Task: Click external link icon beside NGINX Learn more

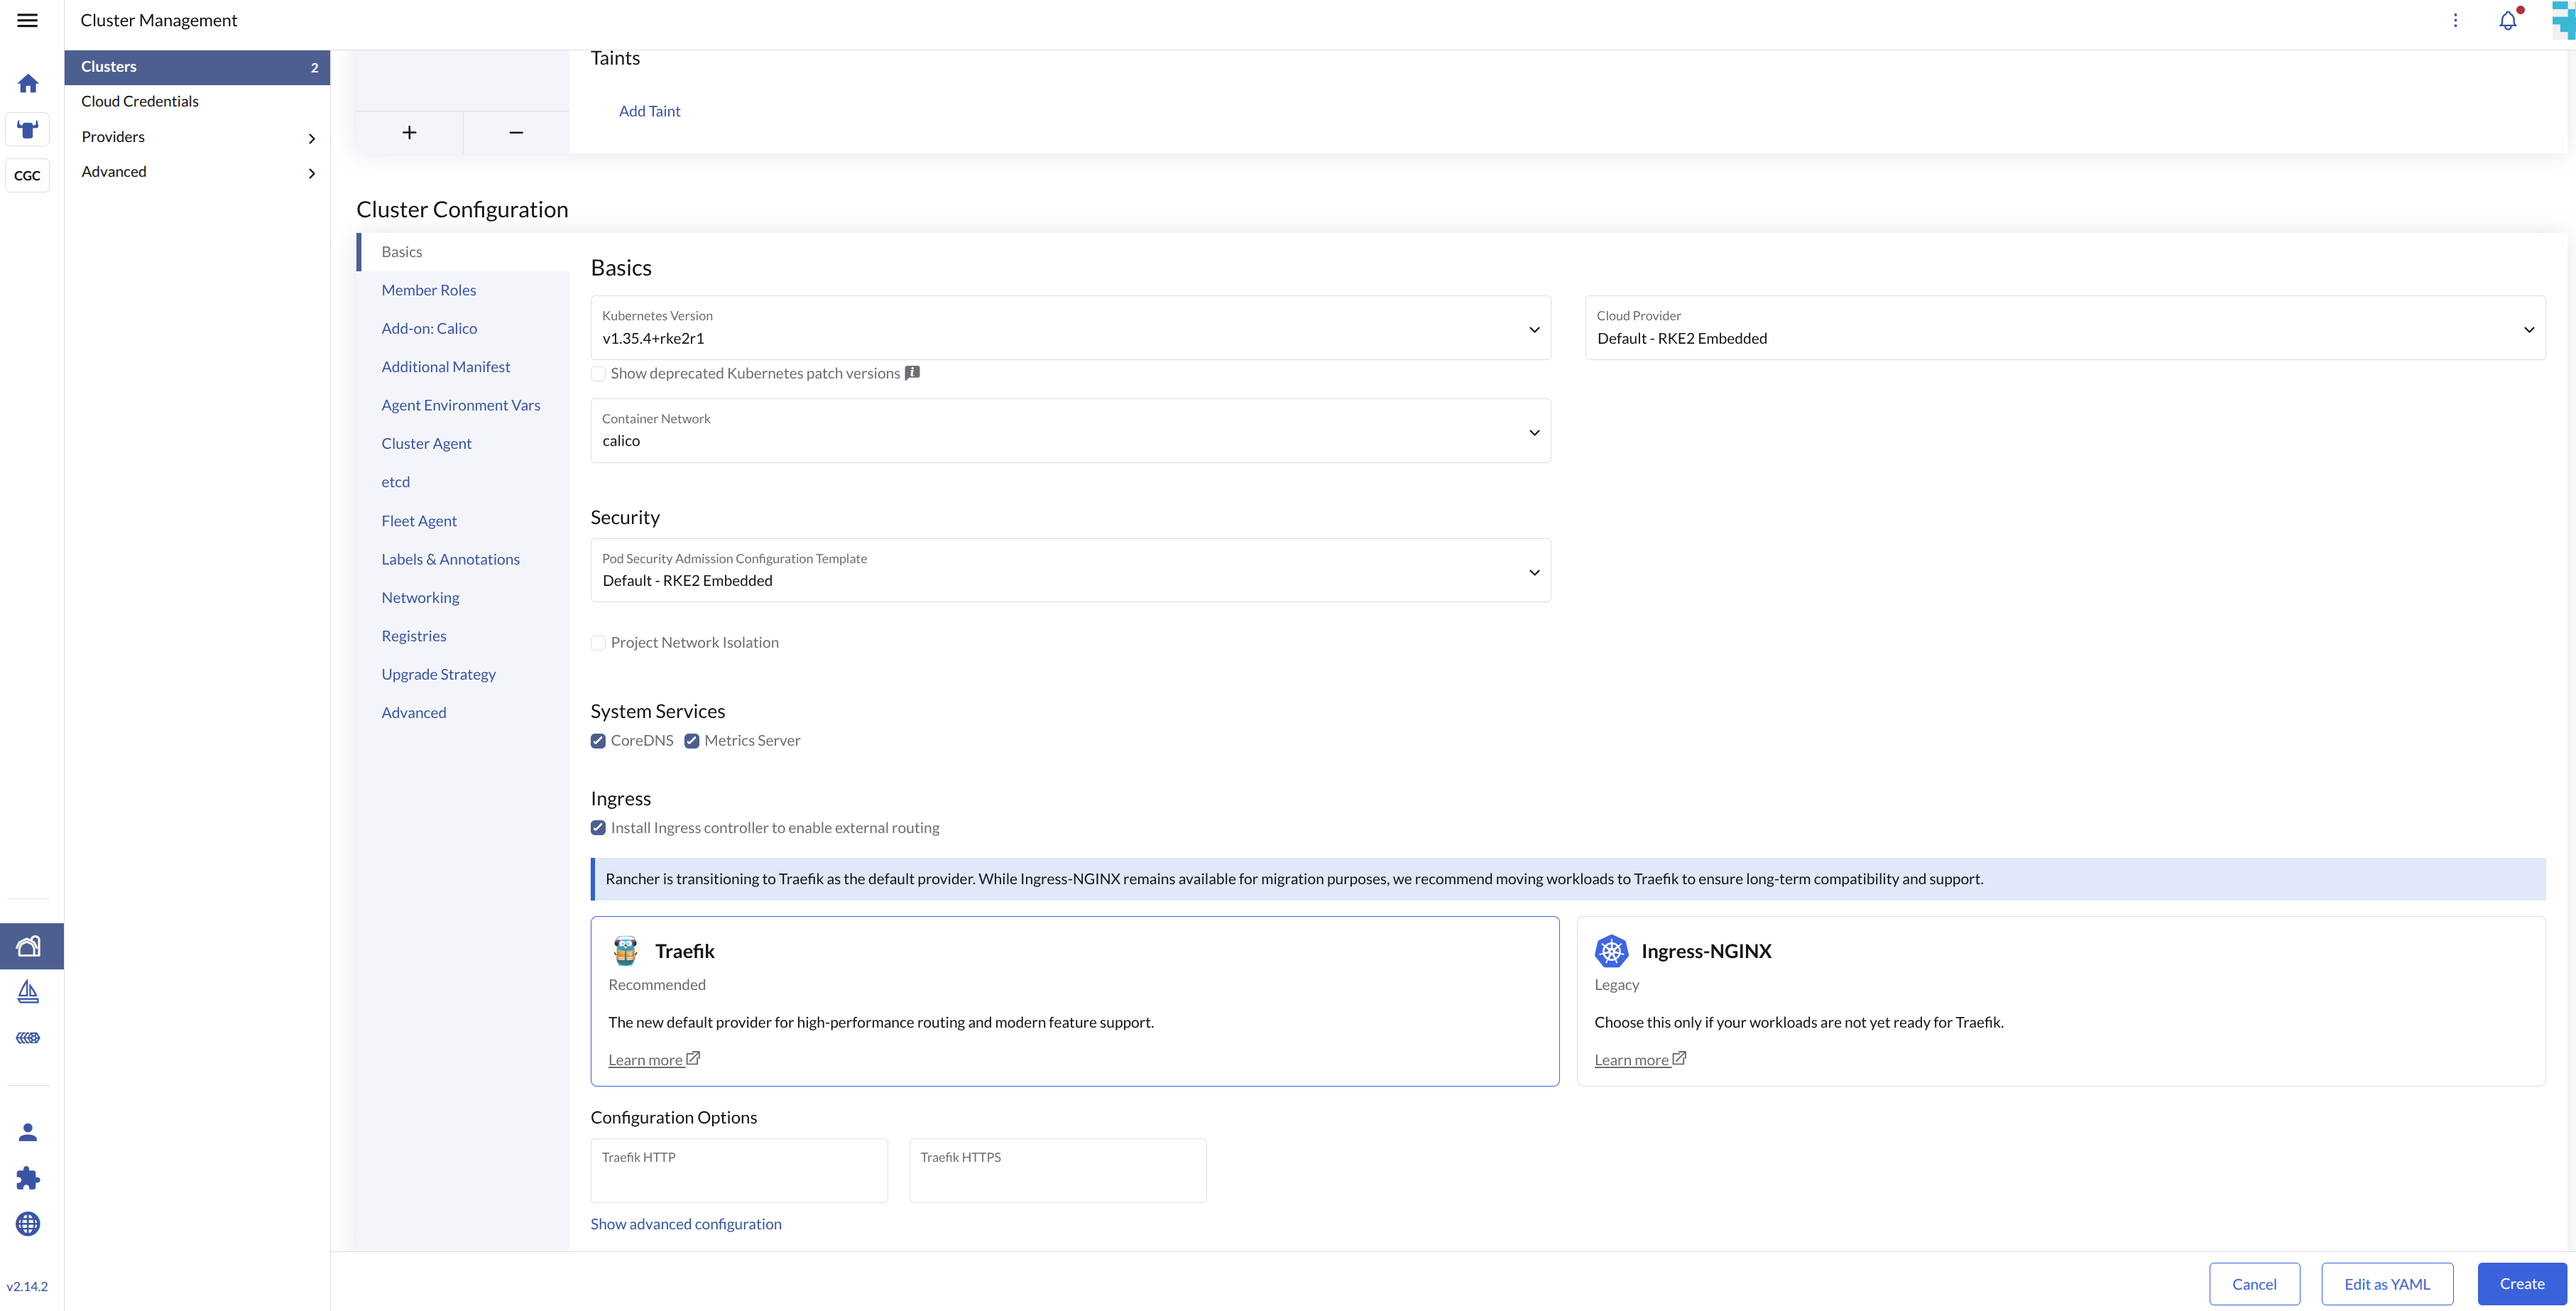Action: click(1679, 1058)
